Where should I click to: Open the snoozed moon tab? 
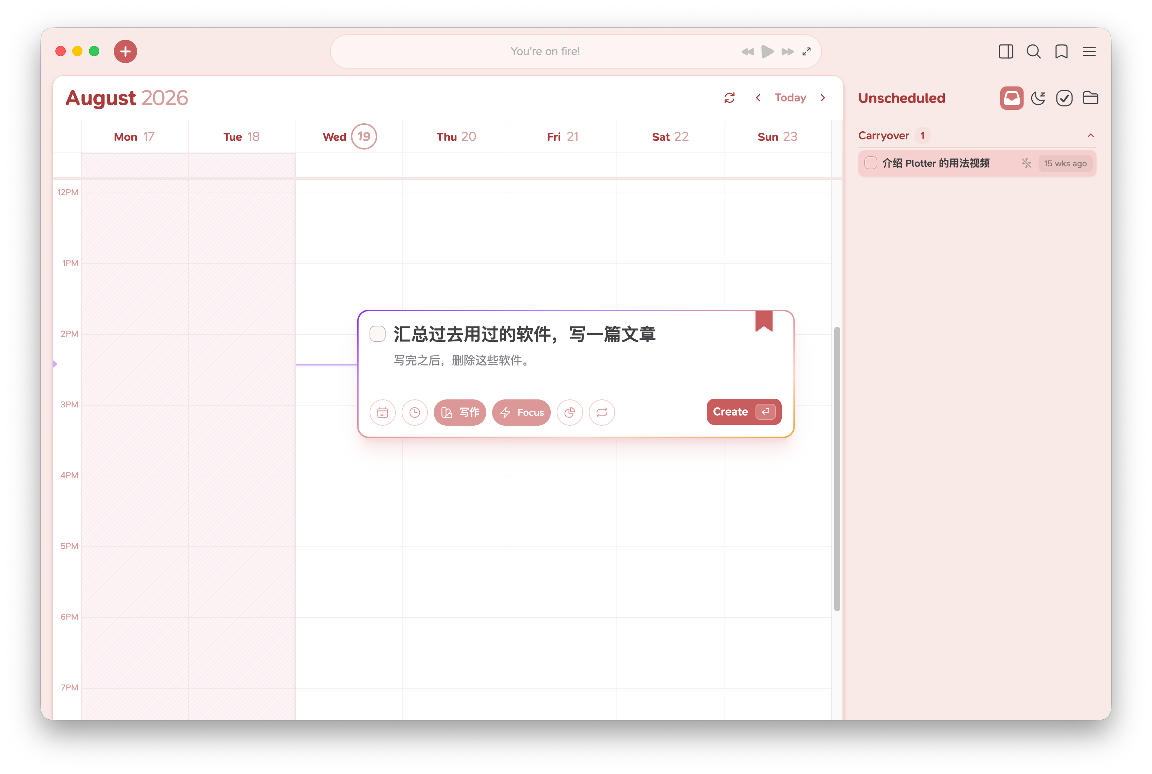click(x=1038, y=98)
